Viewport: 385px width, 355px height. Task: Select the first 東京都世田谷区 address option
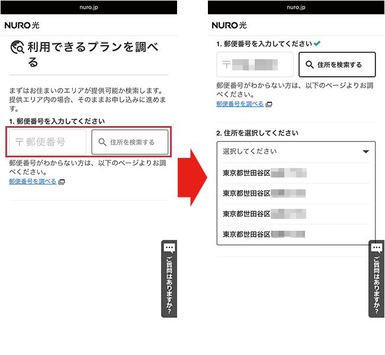(296, 173)
